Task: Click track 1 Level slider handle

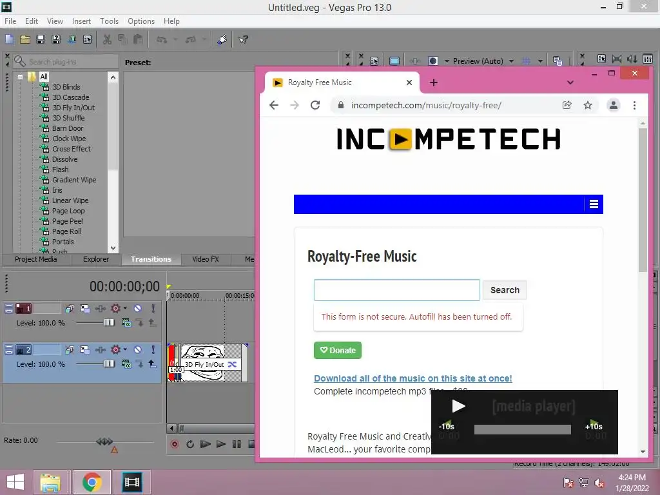Action: [x=108, y=322]
